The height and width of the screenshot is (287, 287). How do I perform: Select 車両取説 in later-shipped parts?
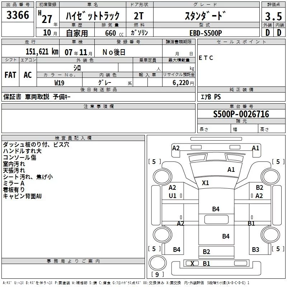coord(37,97)
